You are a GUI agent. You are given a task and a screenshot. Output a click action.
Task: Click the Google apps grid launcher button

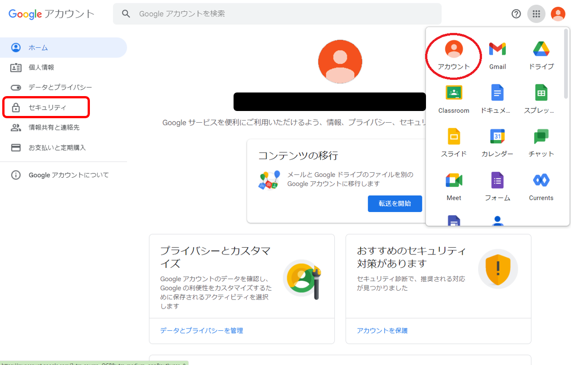(536, 14)
